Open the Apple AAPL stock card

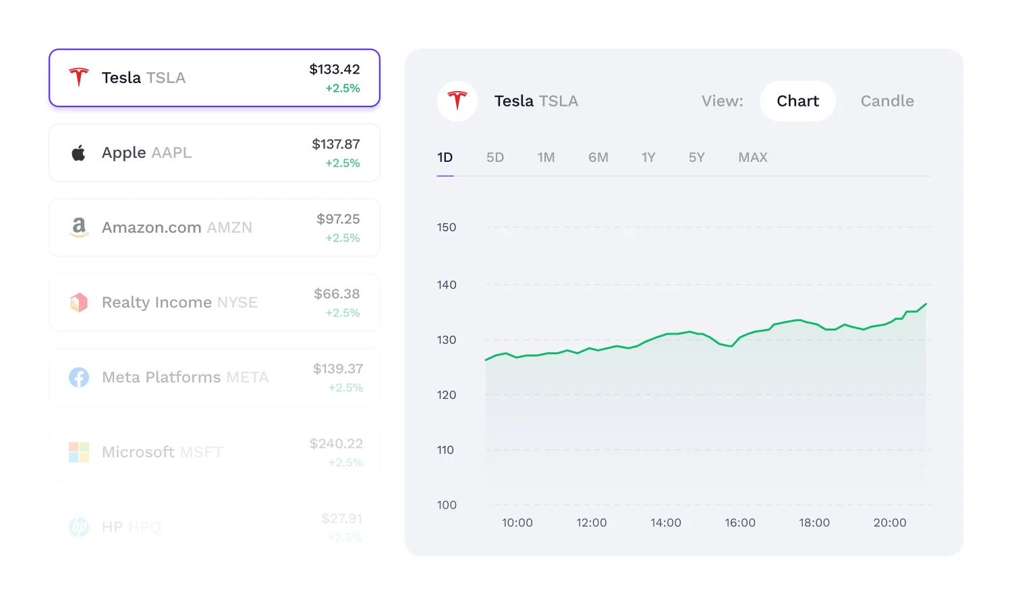(x=215, y=153)
